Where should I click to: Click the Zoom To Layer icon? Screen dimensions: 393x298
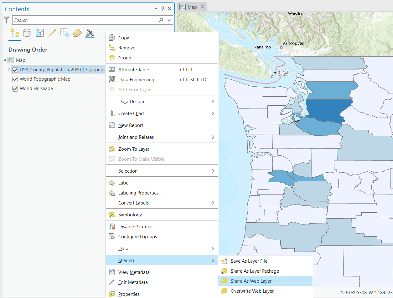(112, 149)
